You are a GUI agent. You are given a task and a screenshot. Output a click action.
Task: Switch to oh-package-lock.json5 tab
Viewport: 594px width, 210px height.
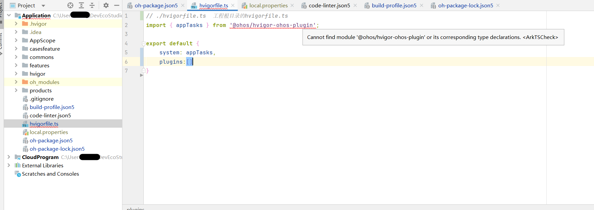click(x=466, y=5)
